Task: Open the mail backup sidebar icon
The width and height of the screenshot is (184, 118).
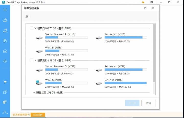Action: pos(5,51)
